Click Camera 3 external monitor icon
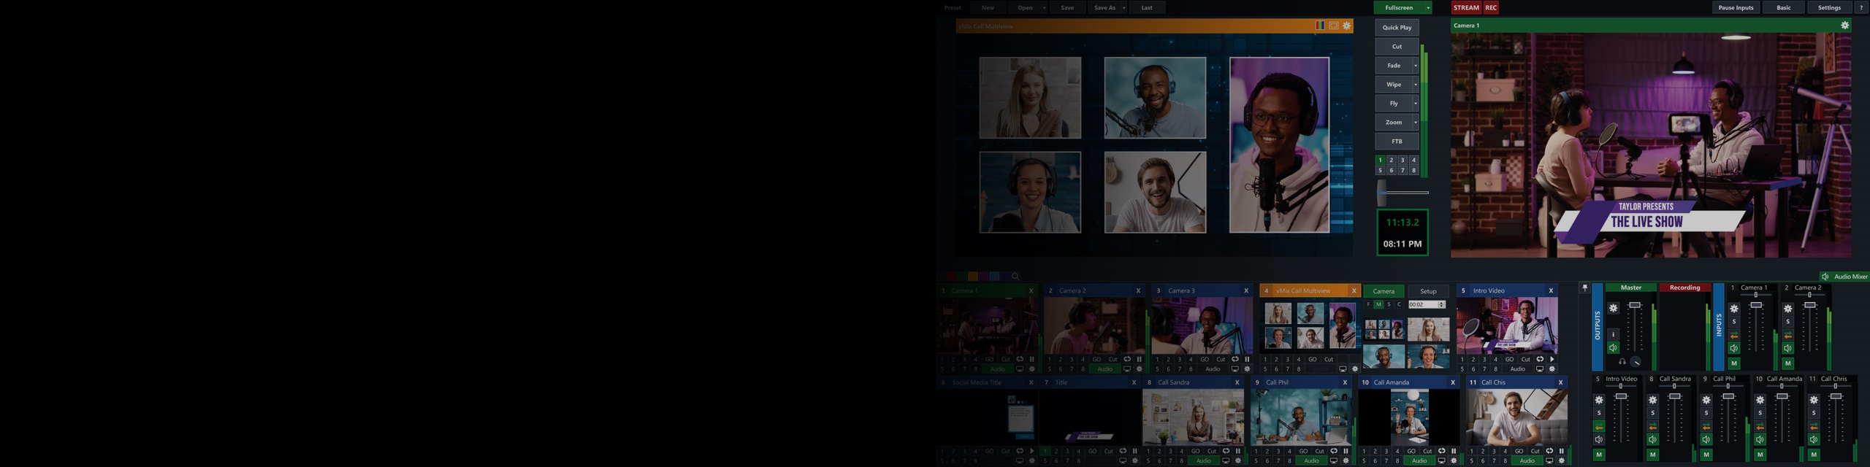The width and height of the screenshot is (1870, 467). point(1235,369)
